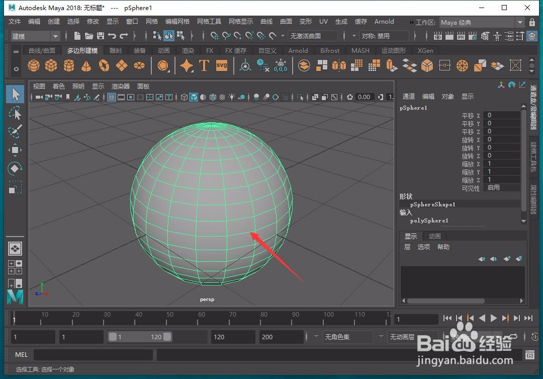Activate the Move tool in the toolbox
This screenshot has height=379, width=543.
click(15, 150)
